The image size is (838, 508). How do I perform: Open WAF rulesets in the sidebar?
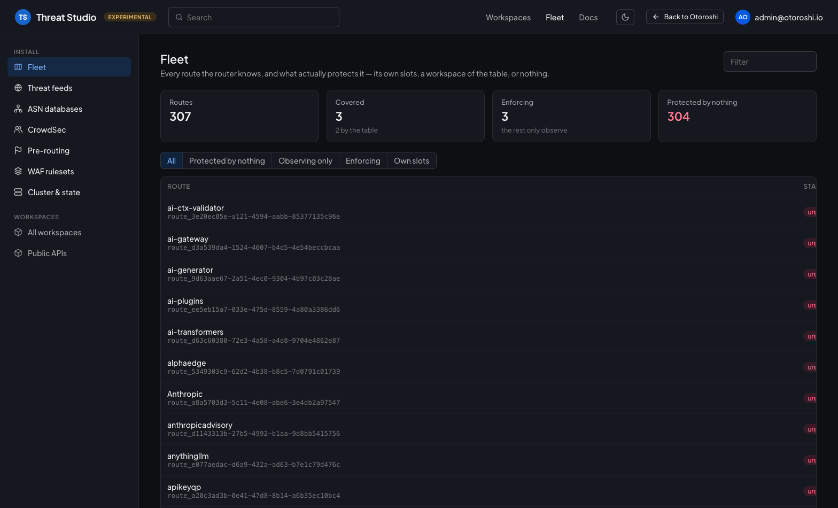tap(69, 171)
